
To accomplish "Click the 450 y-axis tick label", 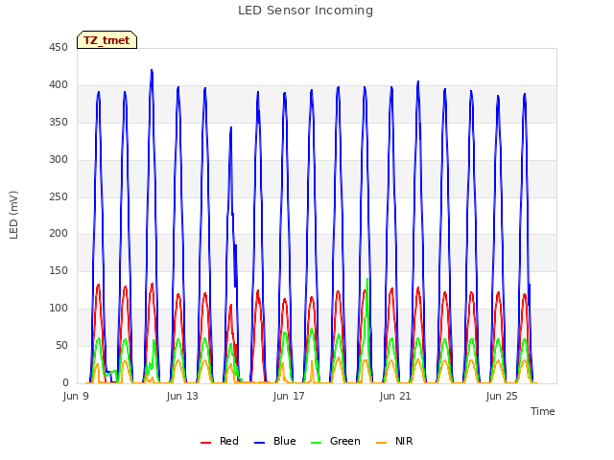I will point(59,48).
